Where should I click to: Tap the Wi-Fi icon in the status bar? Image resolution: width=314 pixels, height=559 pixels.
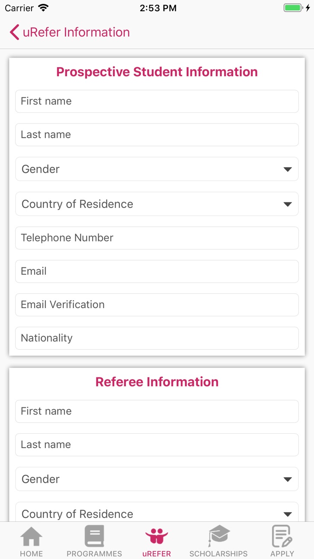tap(43, 8)
